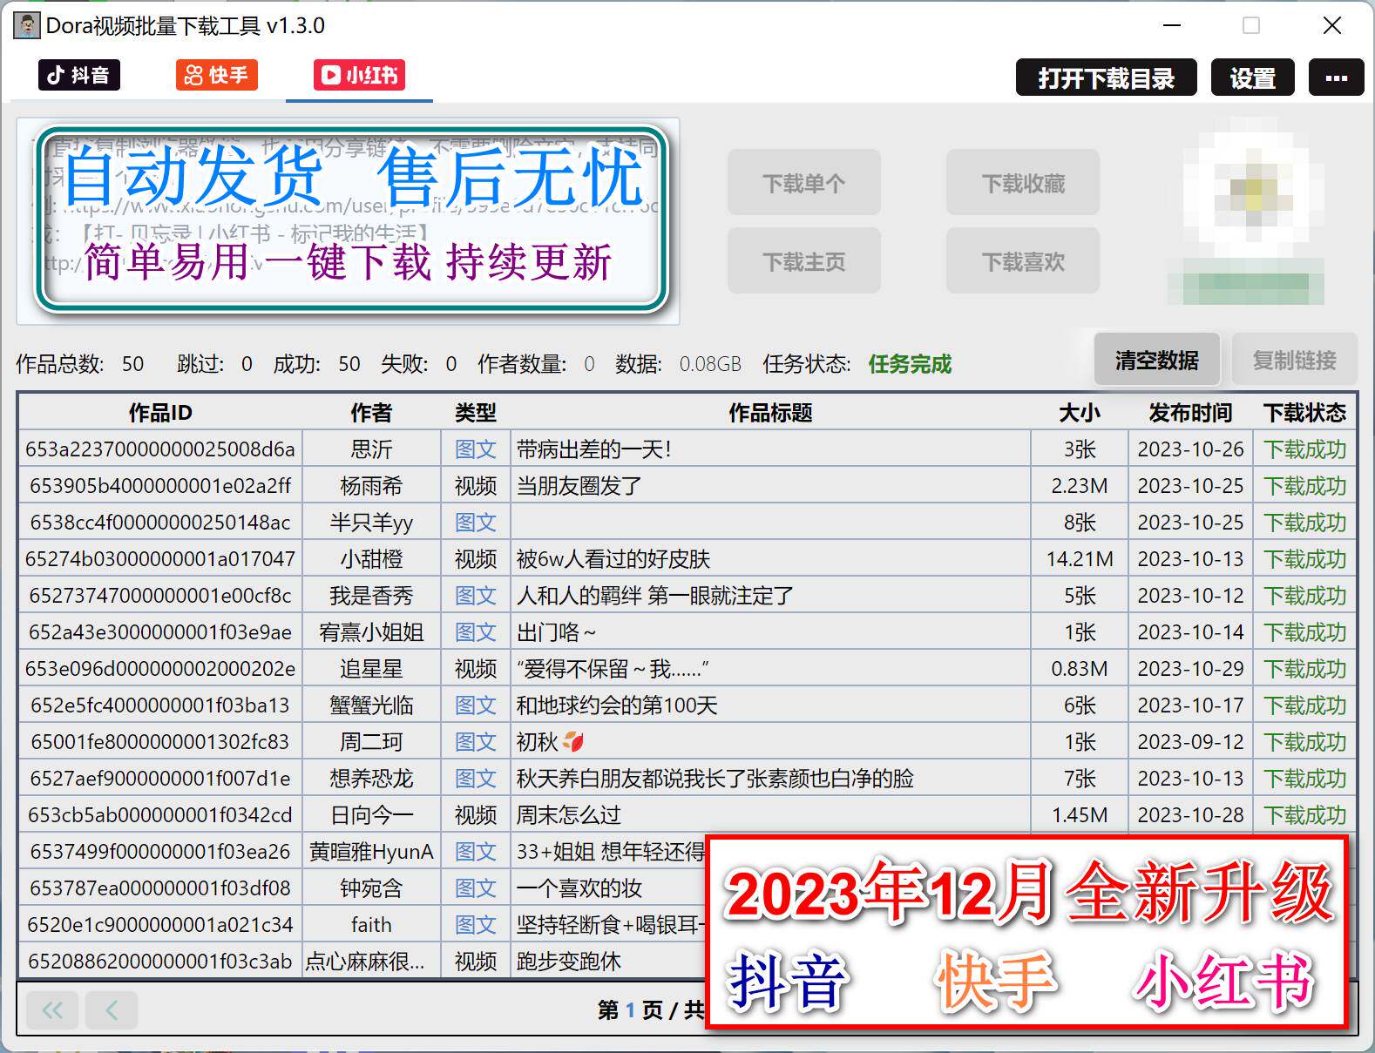Sort by 作者 column header
This screenshot has height=1053, width=1375.
coord(371,413)
